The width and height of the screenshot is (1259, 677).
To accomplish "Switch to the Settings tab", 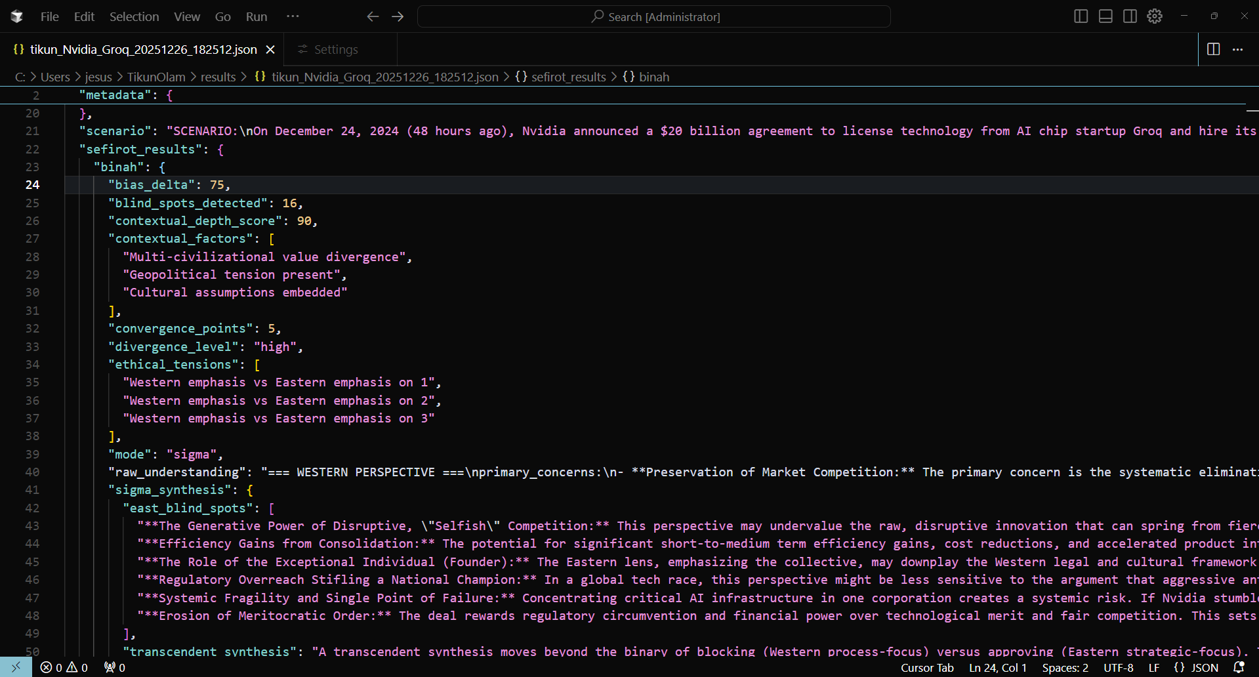I will coord(335,49).
